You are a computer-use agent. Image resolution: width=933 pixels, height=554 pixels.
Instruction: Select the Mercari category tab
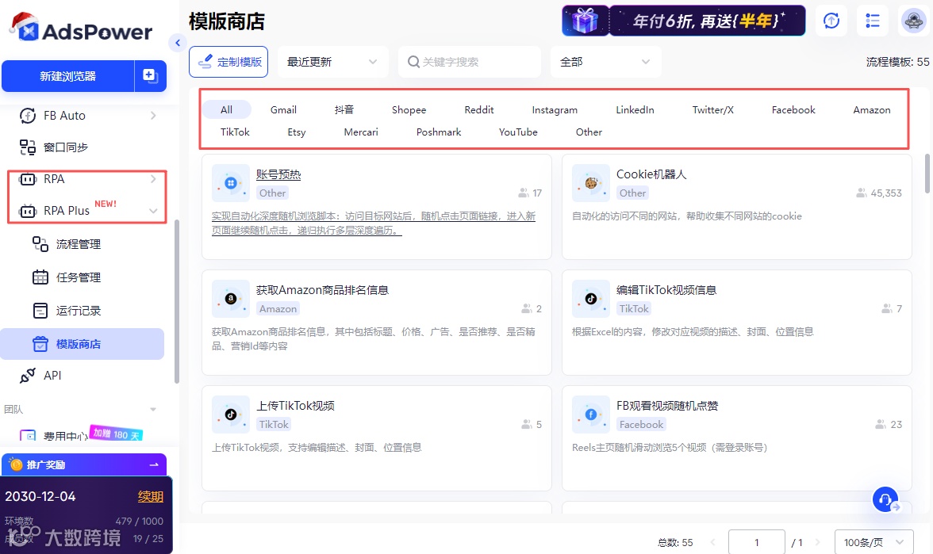tap(360, 132)
